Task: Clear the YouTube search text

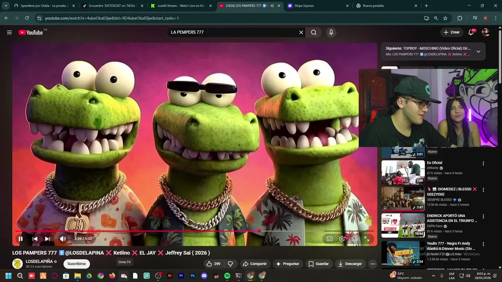Action: (x=301, y=32)
